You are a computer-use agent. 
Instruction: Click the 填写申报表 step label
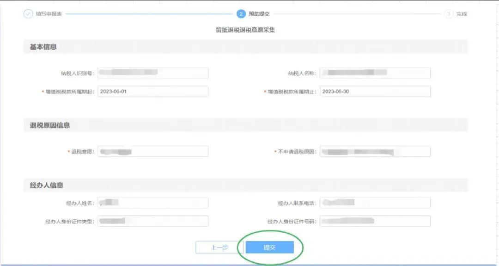49,14
